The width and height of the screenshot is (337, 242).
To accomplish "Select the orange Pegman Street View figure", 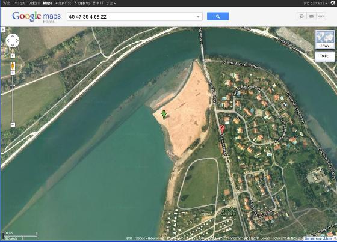I will pyautogui.click(x=13, y=66).
